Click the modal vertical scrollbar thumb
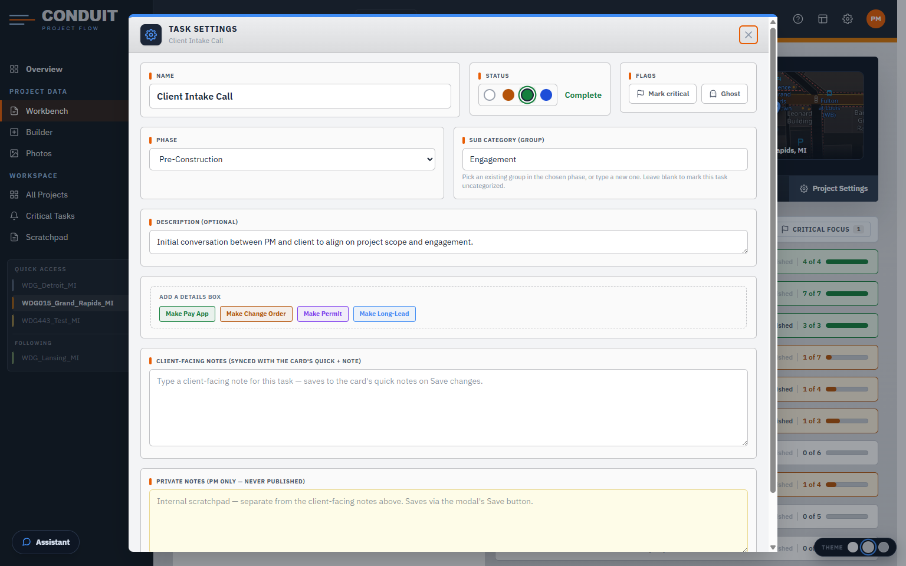Viewport: 906px width, 566px height. [773, 259]
